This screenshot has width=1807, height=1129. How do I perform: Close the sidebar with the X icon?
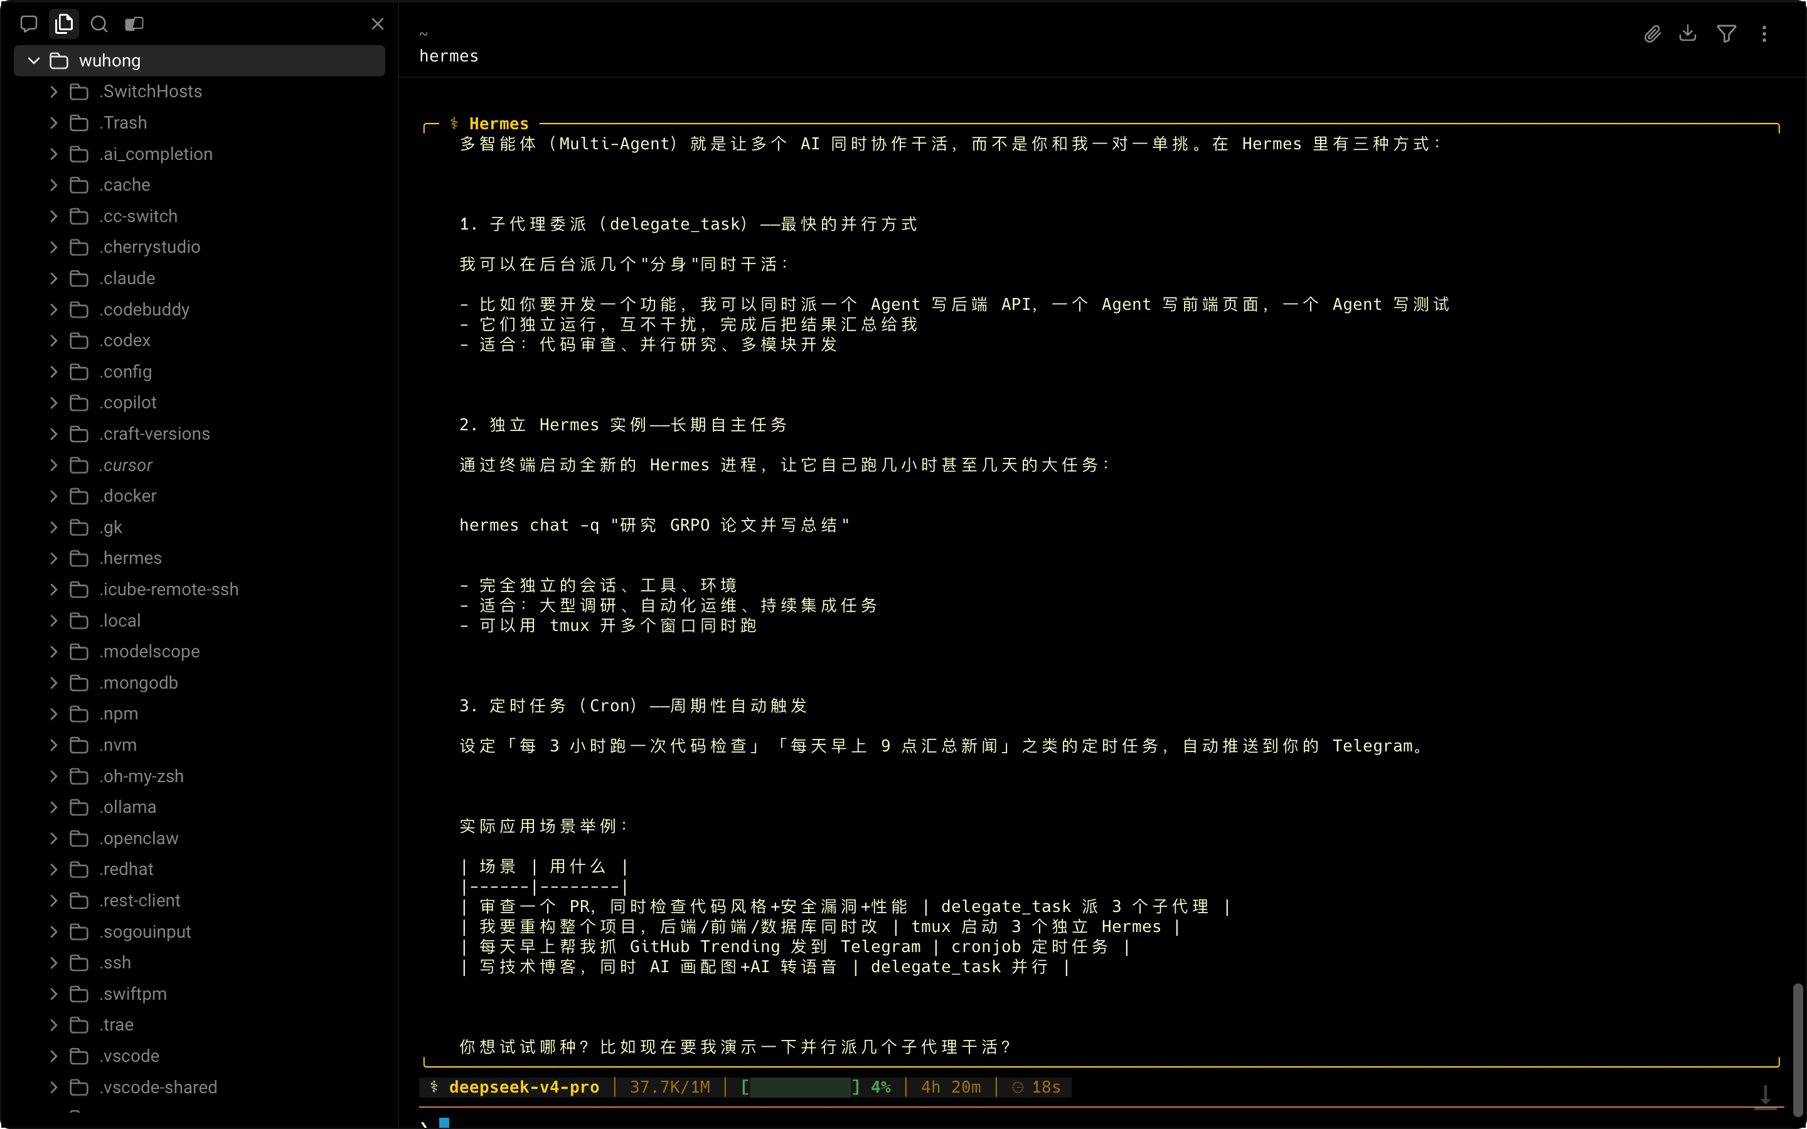[378, 24]
